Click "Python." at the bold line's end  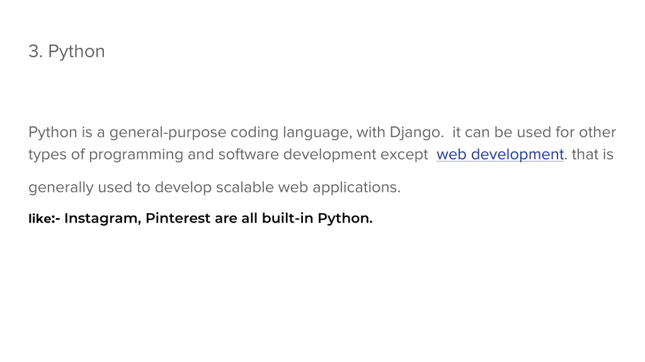(x=345, y=218)
